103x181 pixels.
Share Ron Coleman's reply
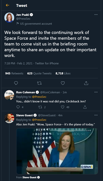click(x=85, y=107)
